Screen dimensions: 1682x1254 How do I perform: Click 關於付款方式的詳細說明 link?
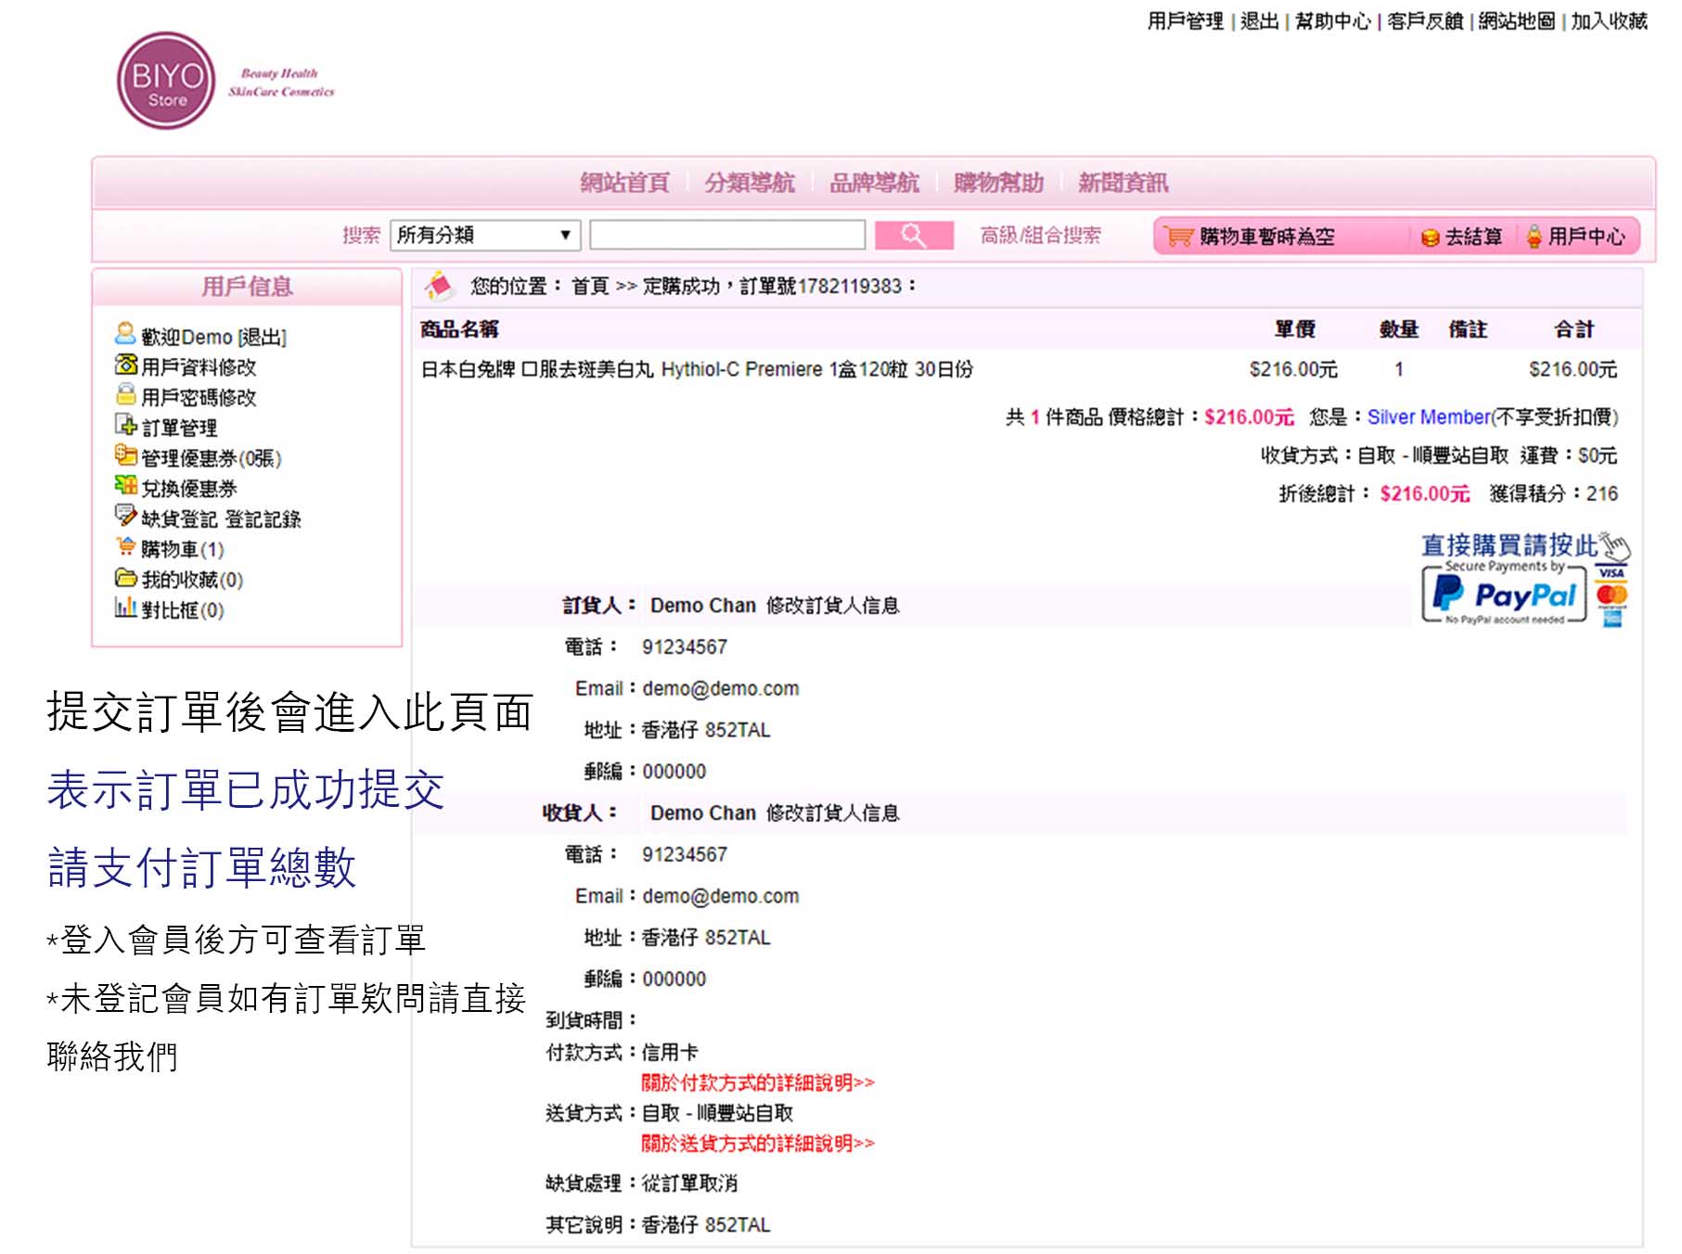(x=757, y=1082)
